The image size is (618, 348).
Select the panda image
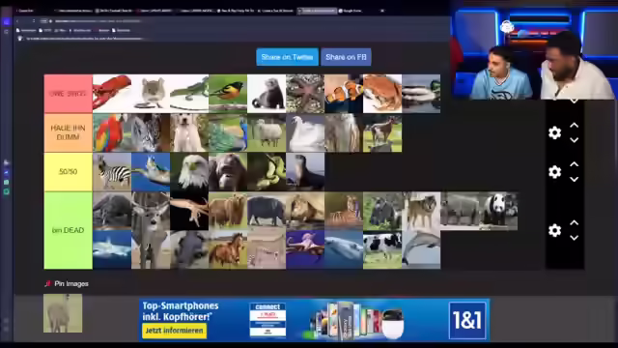click(x=498, y=211)
